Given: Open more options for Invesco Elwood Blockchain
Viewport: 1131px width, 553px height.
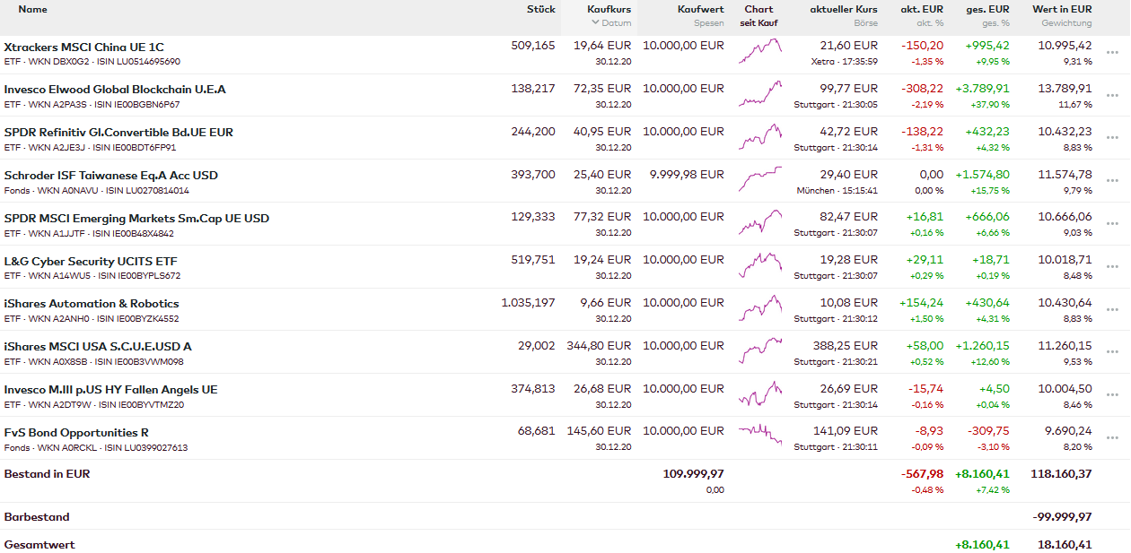Looking at the screenshot, I should [1112, 96].
